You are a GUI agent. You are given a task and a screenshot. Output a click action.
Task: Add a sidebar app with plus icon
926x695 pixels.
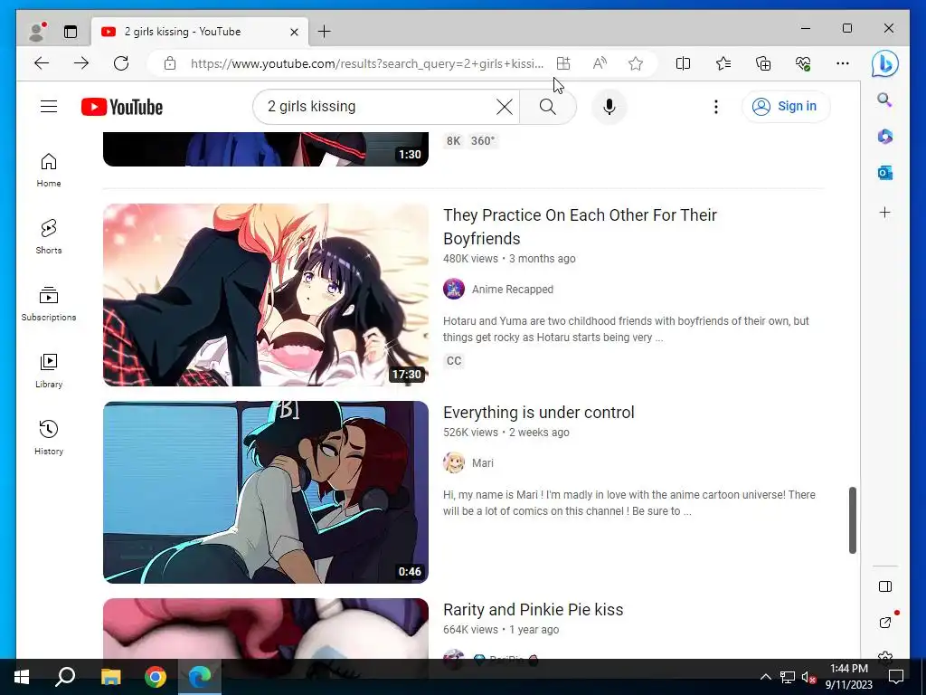pos(884,212)
